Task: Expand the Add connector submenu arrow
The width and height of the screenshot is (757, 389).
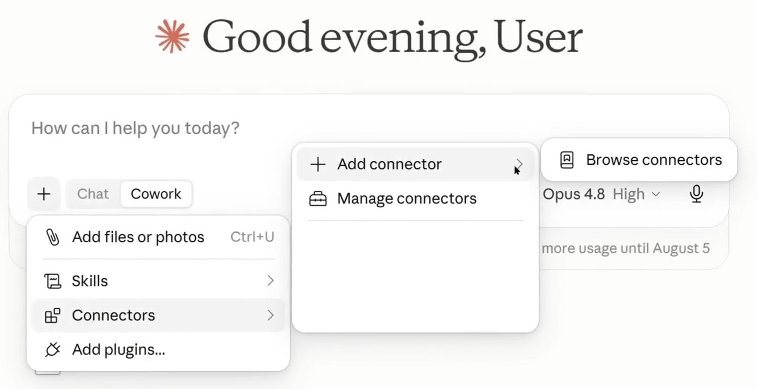Action: 519,164
